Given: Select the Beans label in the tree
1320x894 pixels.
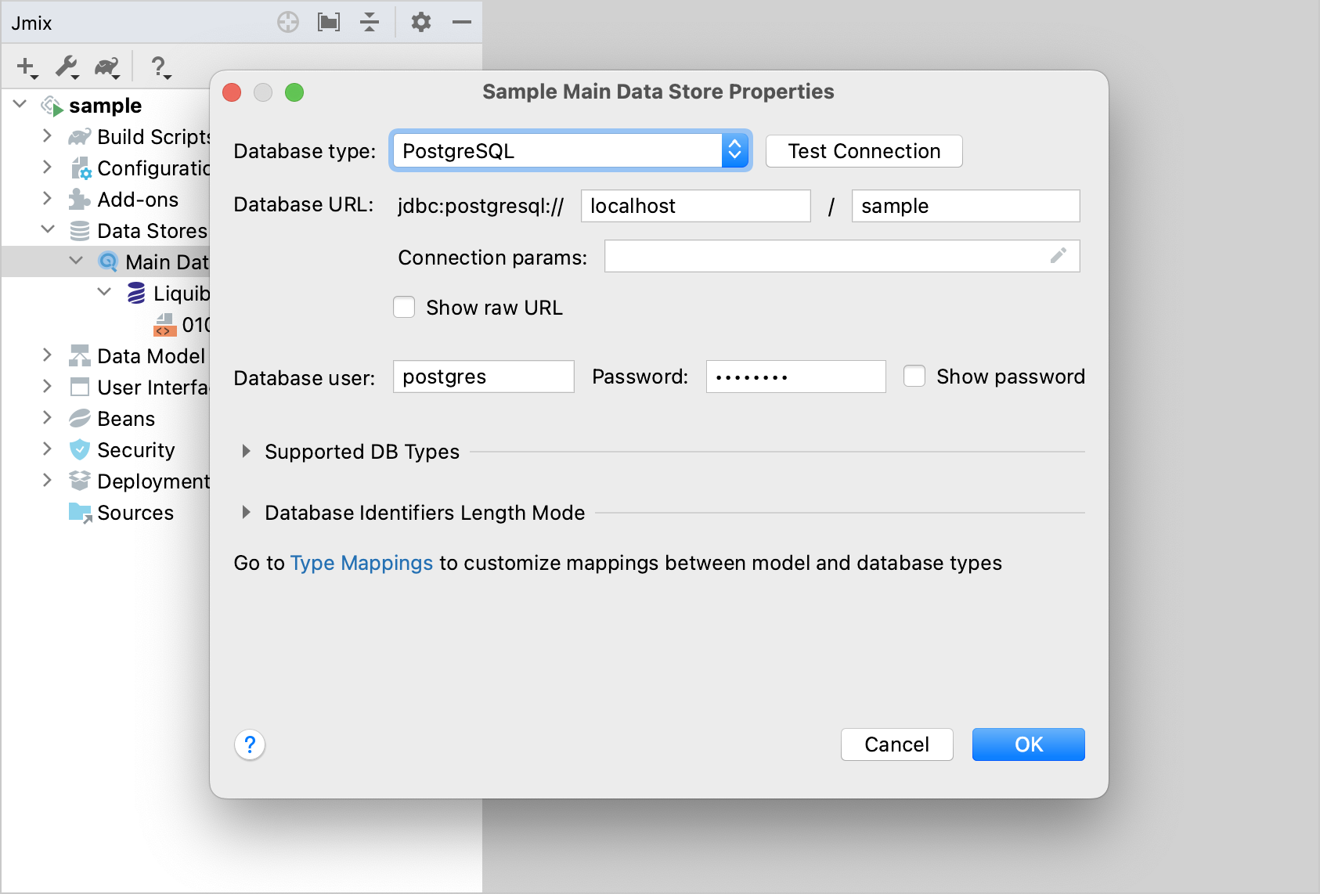Looking at the screenshot, I should pyautogui.click(x=126, y=419).
